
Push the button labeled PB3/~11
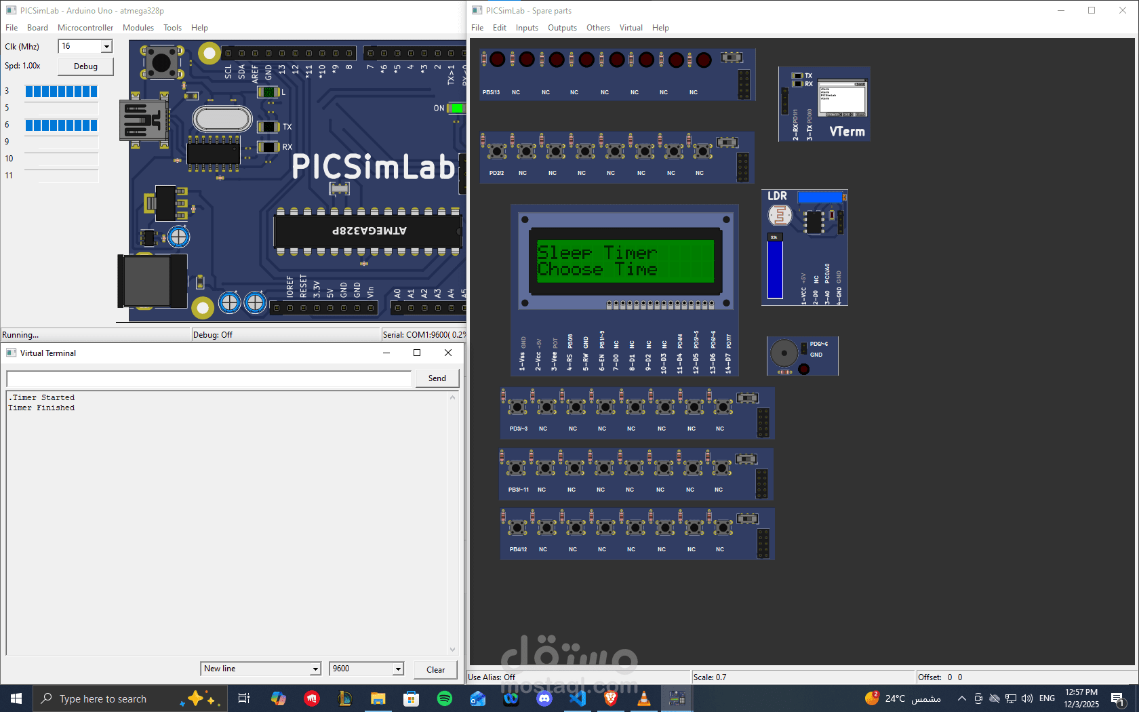point(516,468)
